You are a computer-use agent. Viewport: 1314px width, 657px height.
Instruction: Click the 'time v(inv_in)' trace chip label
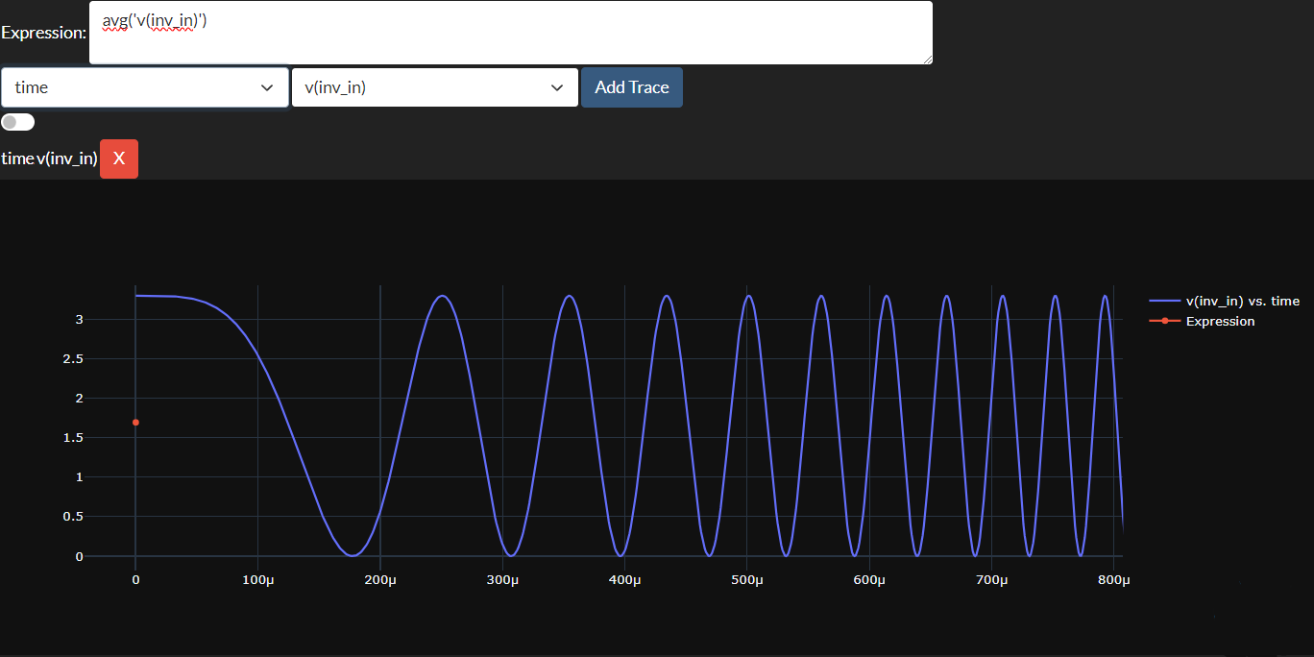(x=49, y=158)
